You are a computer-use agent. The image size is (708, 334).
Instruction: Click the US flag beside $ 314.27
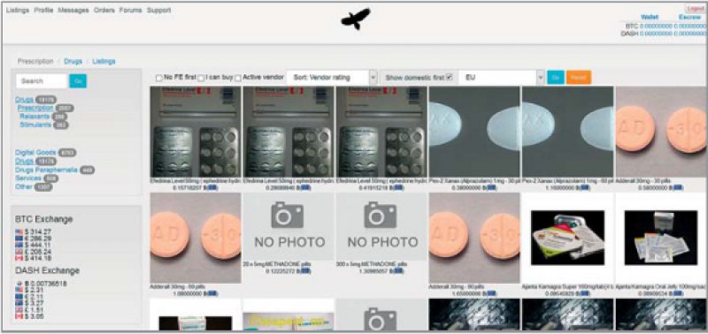click(19, 232)
